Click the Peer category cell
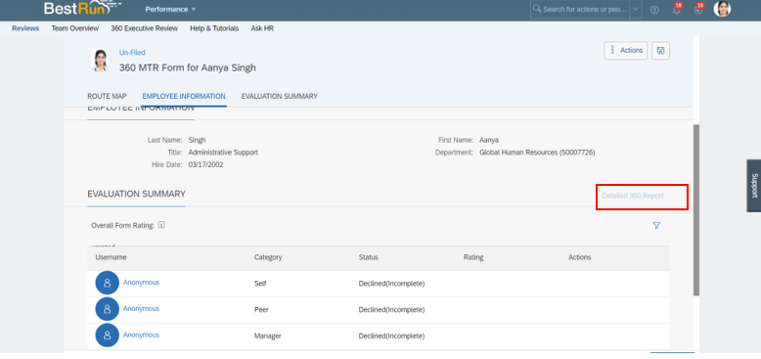761x359 pixels. click(x=261, y=309)
